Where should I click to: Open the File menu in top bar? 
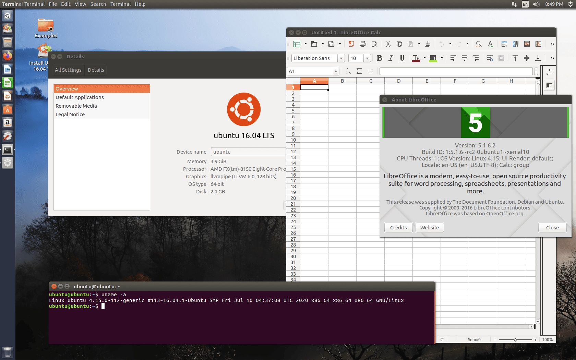(x=53, y=4)
